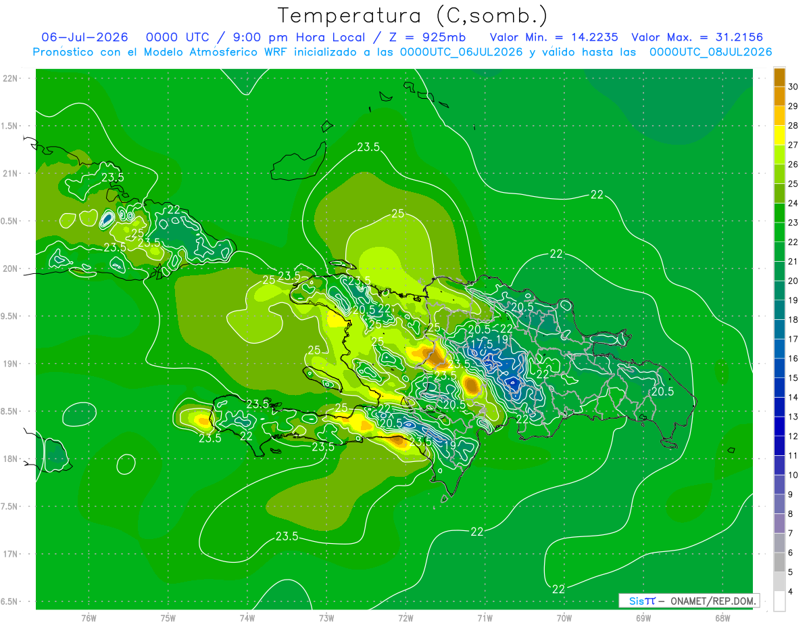Click the '21N' latitude axis label

[11, 173]
